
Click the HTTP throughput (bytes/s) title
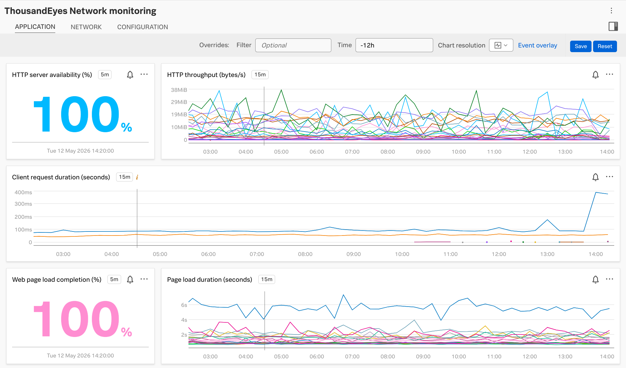(206, 75)
